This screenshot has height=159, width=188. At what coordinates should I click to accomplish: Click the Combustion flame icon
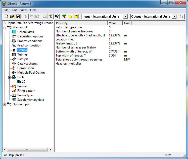[14, 68]
